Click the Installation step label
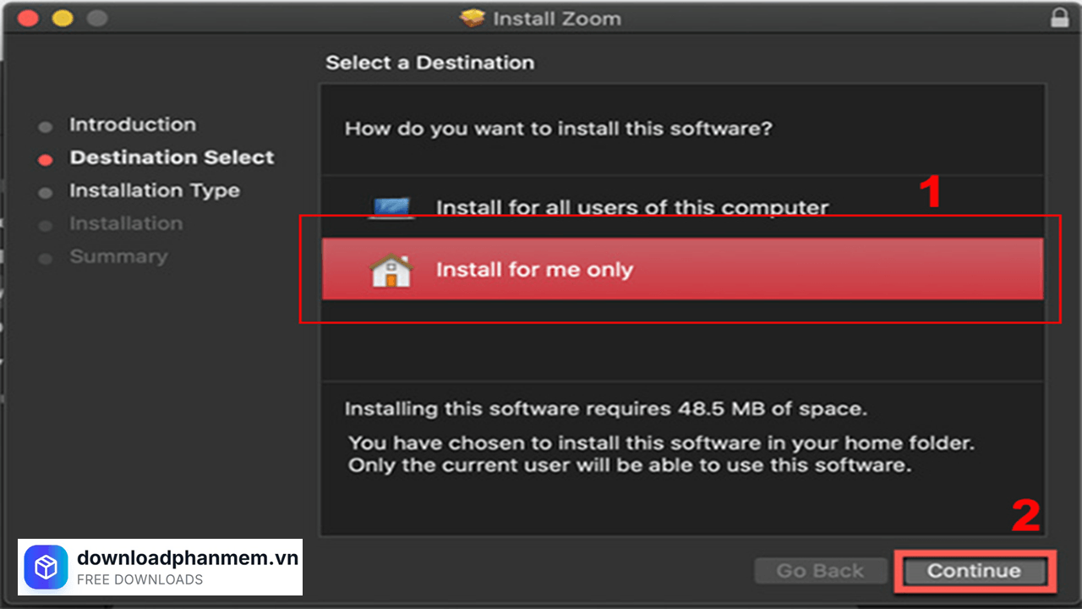The width and height of the screenshot is (1082, 609). pyautogui.click(x=126, y=224)
